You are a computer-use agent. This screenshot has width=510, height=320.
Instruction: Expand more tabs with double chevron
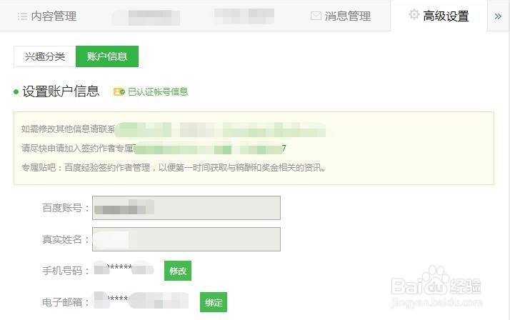(x=498, y=16)
